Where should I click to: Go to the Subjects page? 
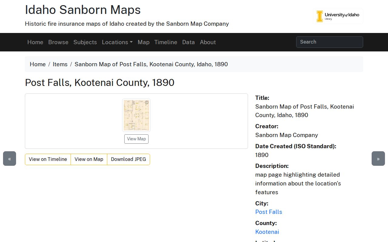pyautogui.click(x=85, y=42)
